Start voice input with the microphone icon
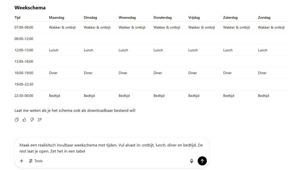Screen dimensions: 300x170 click(191, 161)
